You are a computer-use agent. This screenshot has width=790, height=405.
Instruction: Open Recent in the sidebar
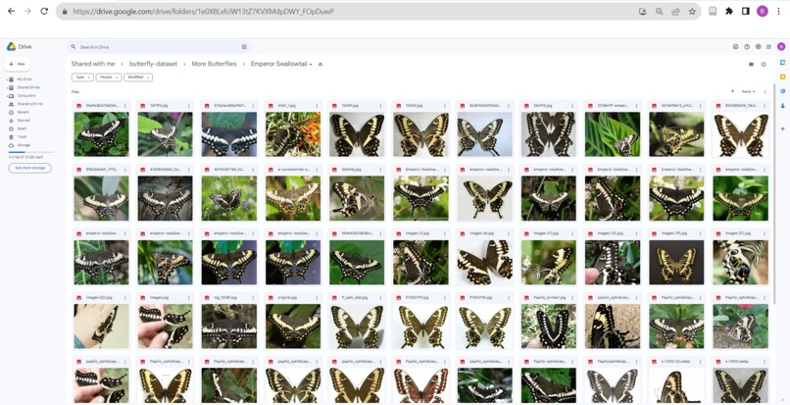[x=23, y=112]
